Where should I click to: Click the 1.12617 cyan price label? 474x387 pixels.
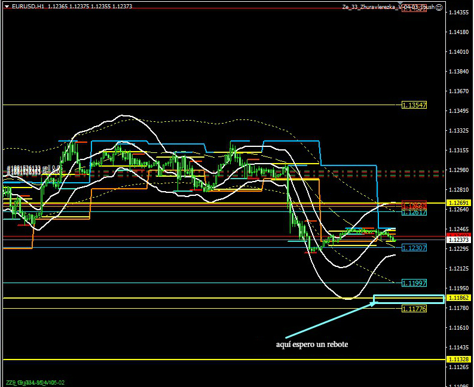point(414,212)
